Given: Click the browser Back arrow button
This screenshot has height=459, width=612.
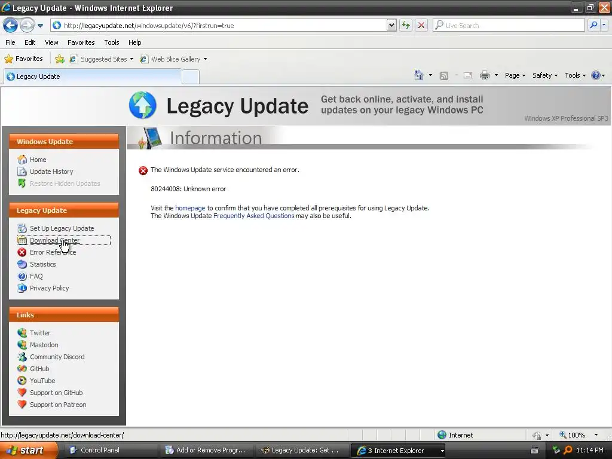Looking at the screenshot, I should click(11, 25).
